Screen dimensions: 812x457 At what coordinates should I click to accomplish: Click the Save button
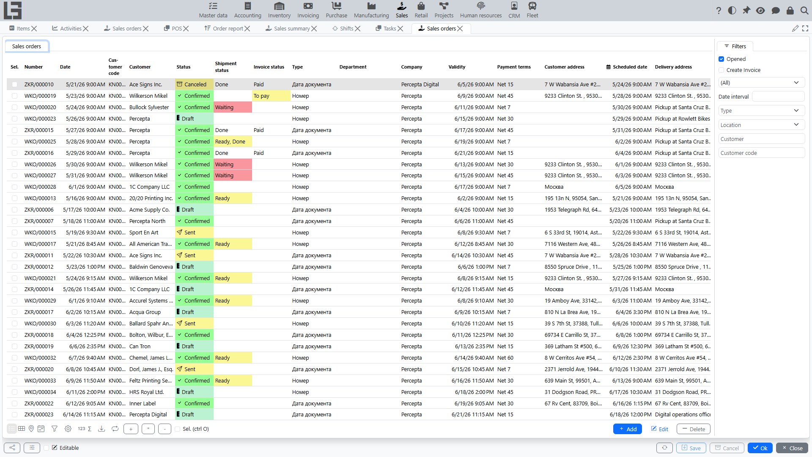point(691,448)
